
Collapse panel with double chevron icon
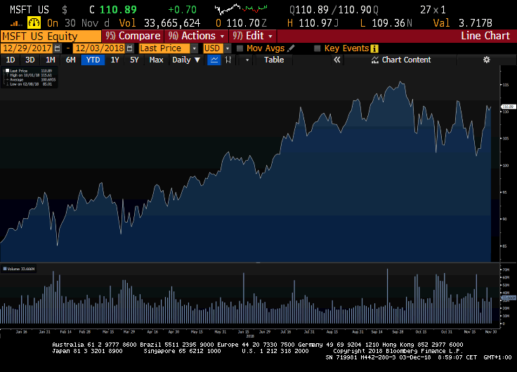click(x=336, y=60)
